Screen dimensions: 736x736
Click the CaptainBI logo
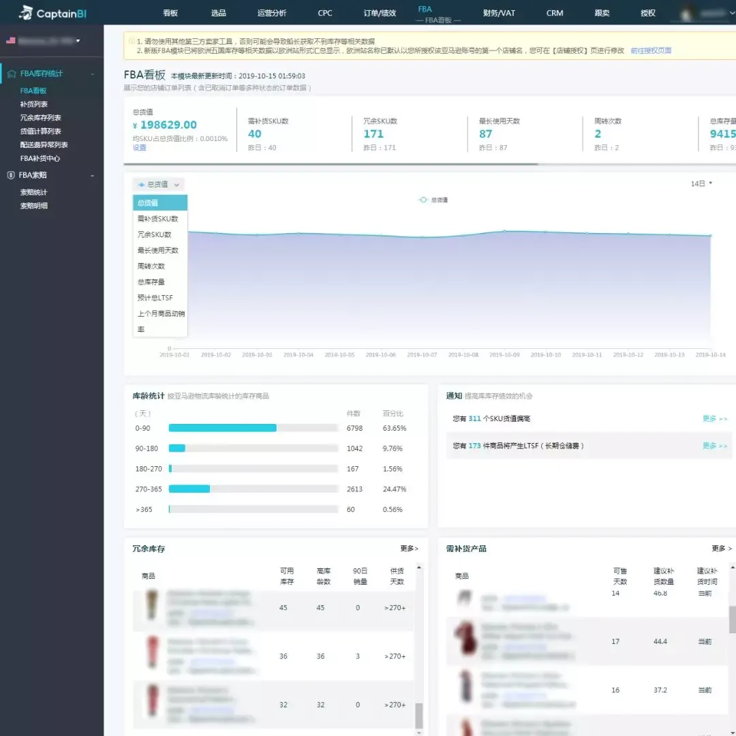pos(52,13)
